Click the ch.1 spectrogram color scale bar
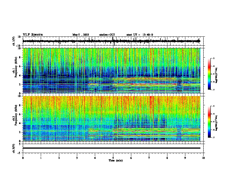The width and height of the screenshot is (229, 177). pyautogui.click(x=209, y=74)
